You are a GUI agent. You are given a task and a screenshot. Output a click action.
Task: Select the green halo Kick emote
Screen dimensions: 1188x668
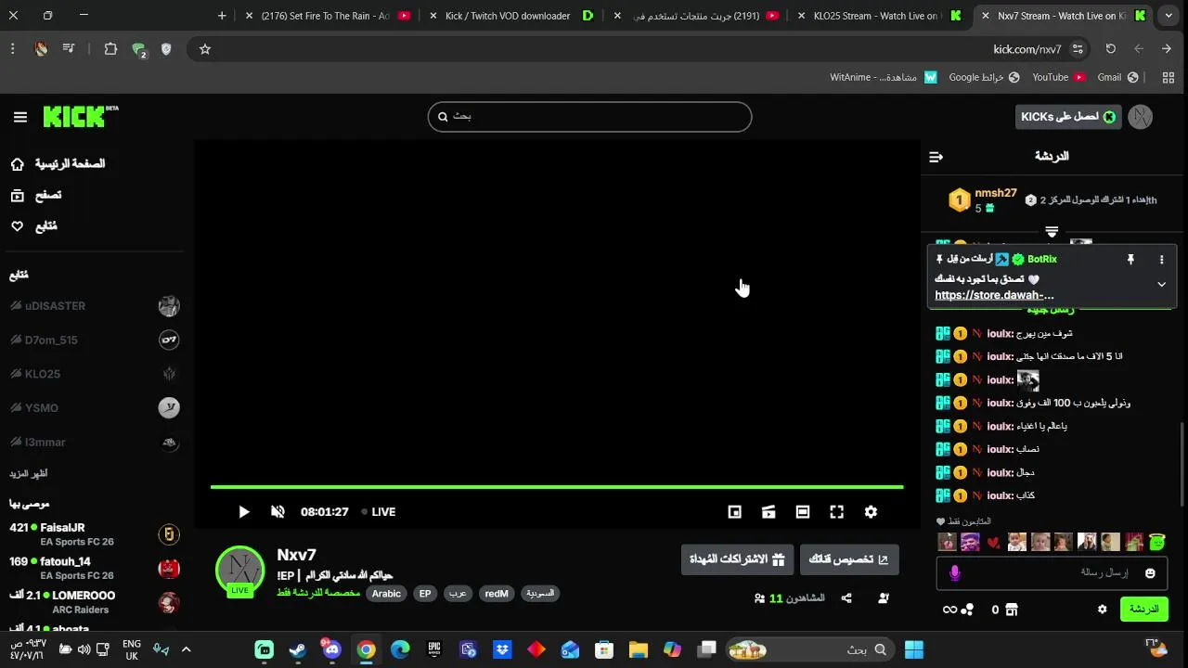tap(1156, 542)
